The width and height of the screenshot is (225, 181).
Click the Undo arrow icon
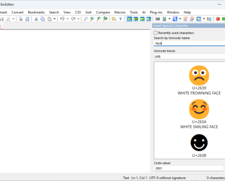tap(62, 19)
